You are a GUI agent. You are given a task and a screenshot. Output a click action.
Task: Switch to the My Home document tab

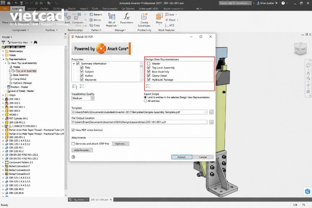79,200
